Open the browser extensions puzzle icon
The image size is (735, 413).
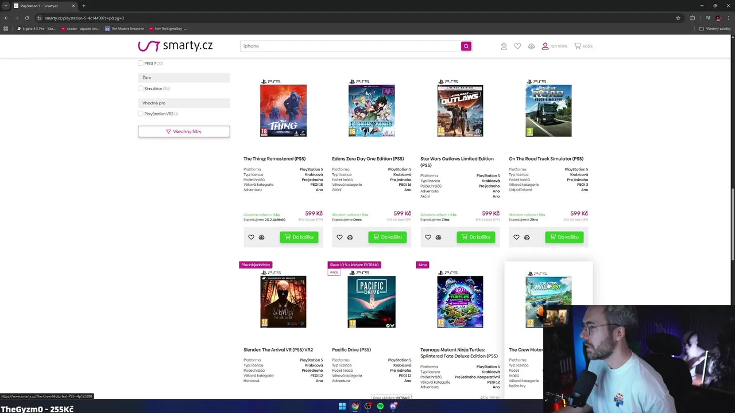[693, 18]
